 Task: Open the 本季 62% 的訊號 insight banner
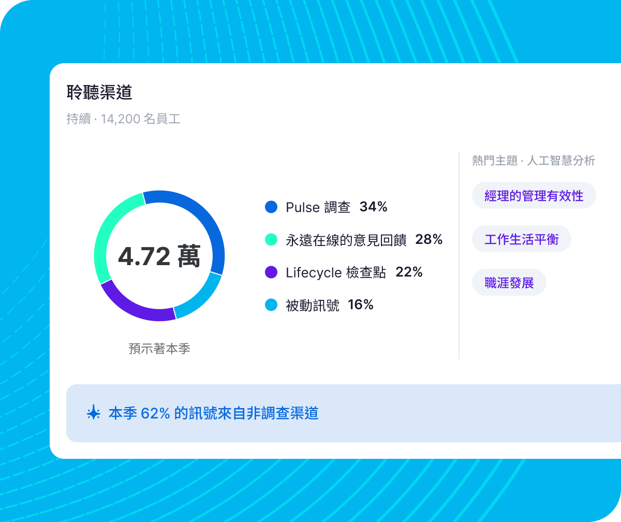pyautogui.click(x=344, y=413)
